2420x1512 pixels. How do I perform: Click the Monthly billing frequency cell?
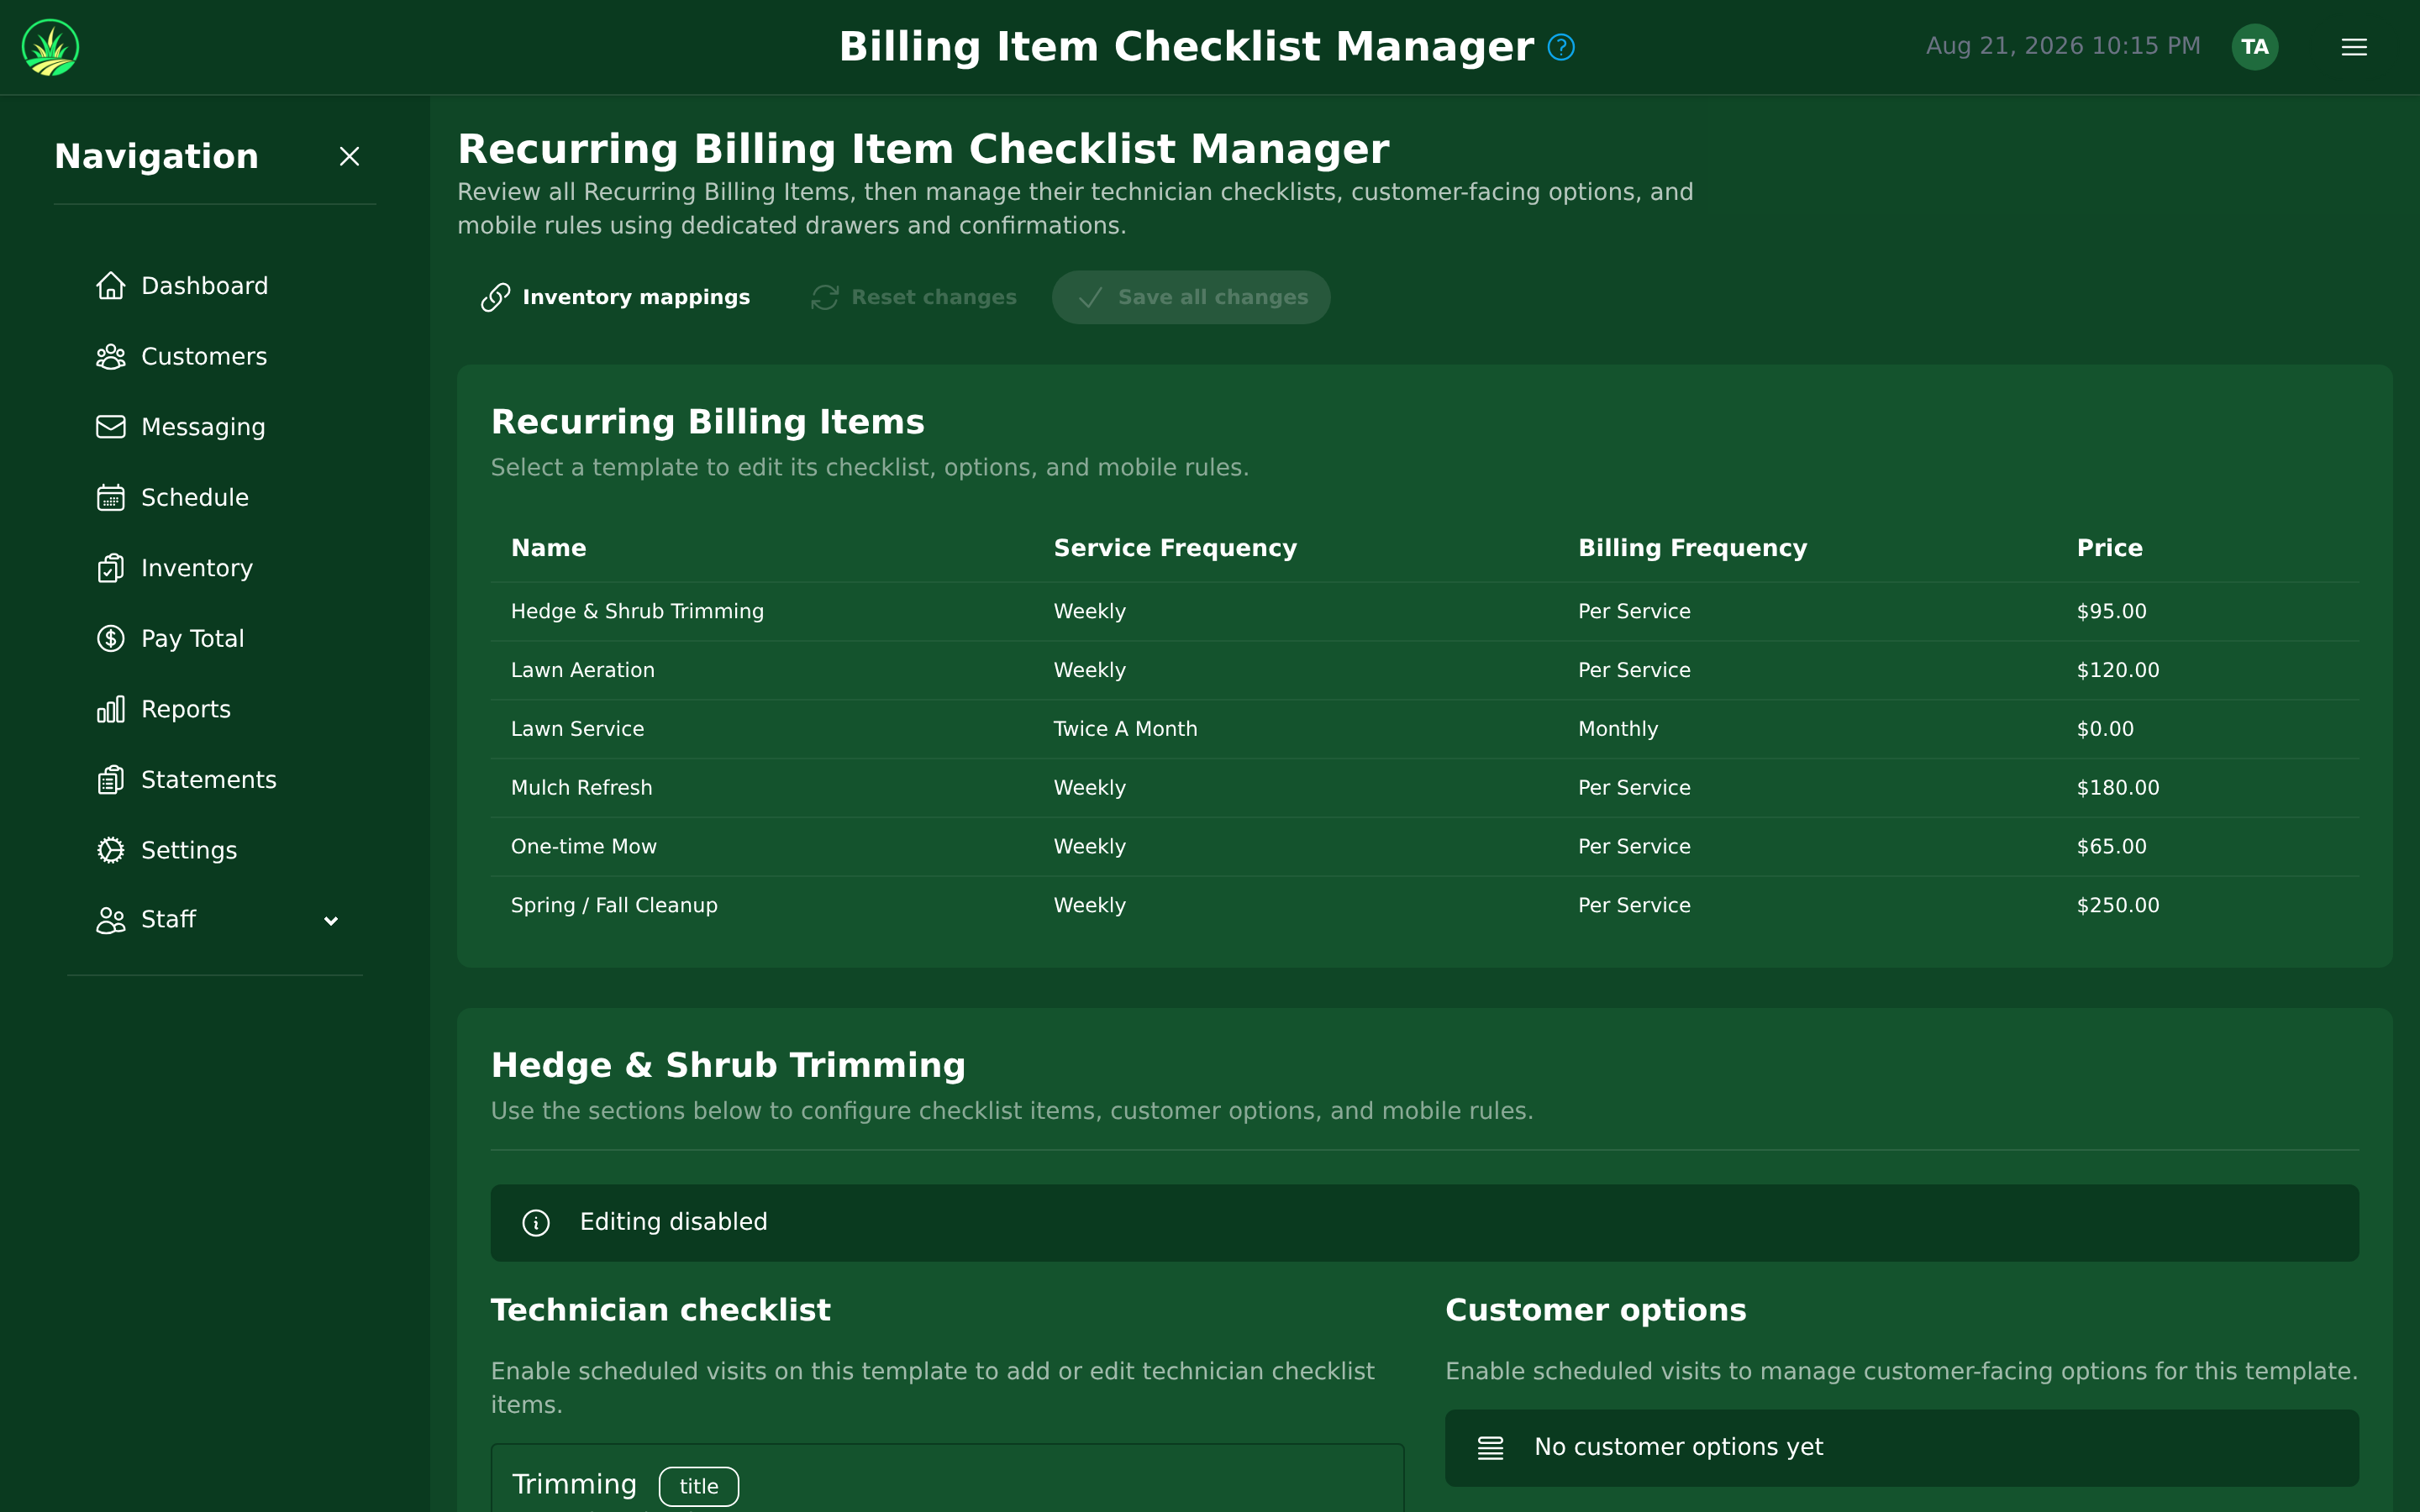coord(1618,729)
